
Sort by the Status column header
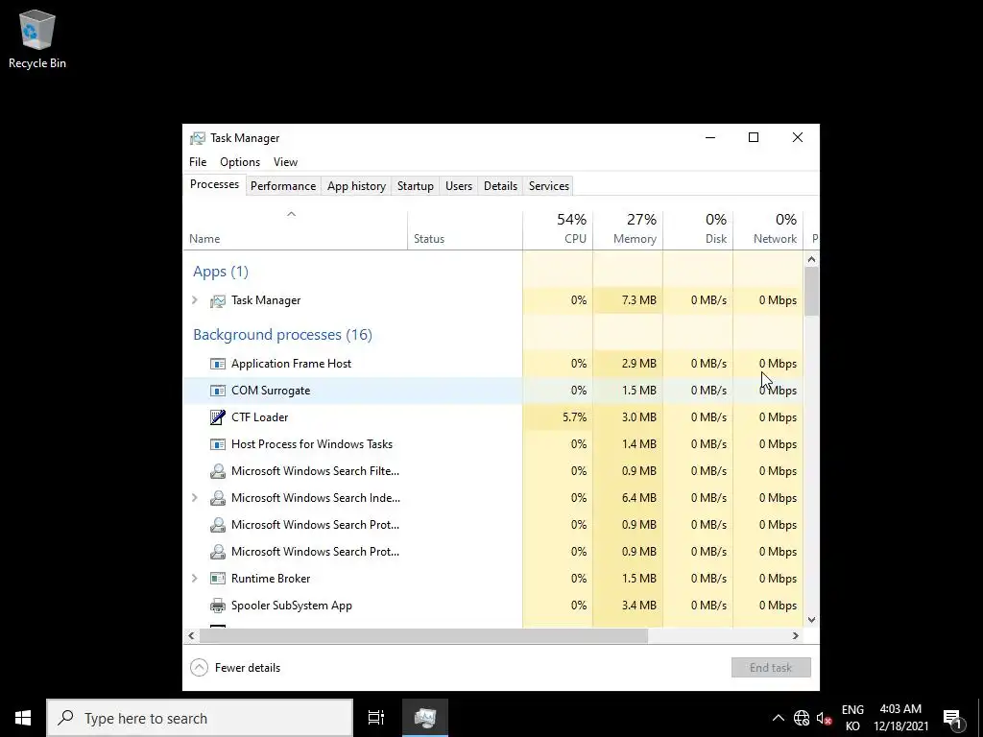(x=466, y=229)
